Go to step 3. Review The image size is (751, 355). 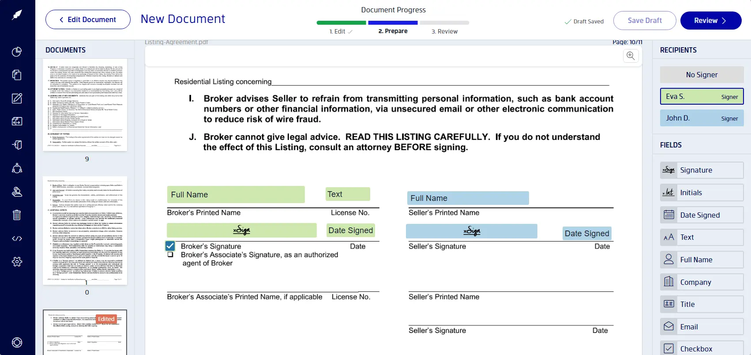tap(444, 31)
